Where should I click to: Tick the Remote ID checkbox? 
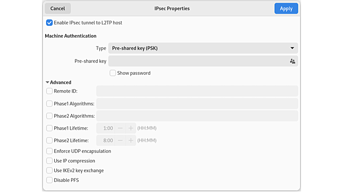[x=49, y=91]
